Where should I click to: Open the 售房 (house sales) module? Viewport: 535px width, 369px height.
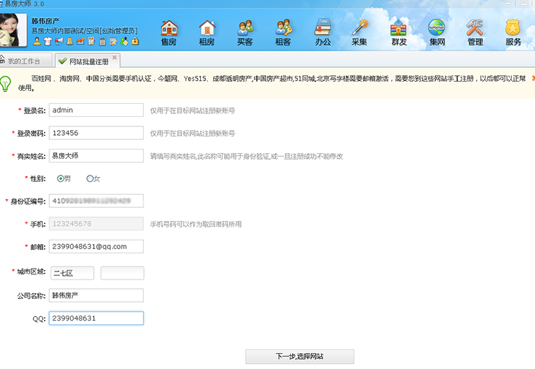pos(168,32)
